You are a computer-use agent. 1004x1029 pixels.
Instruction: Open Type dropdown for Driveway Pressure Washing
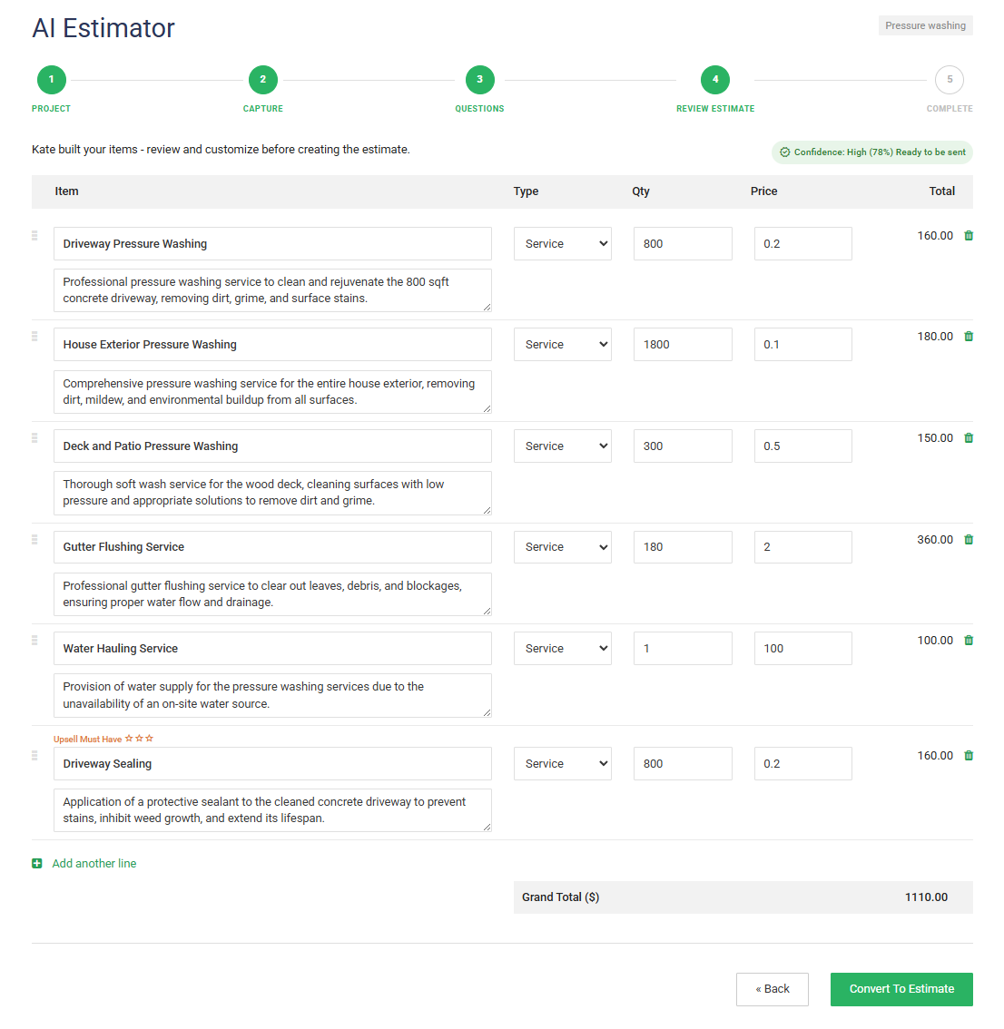click(563, 244)
